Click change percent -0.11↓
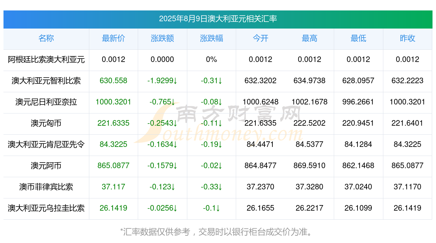This screenshot has height=243, width=436. coord(211,123)
